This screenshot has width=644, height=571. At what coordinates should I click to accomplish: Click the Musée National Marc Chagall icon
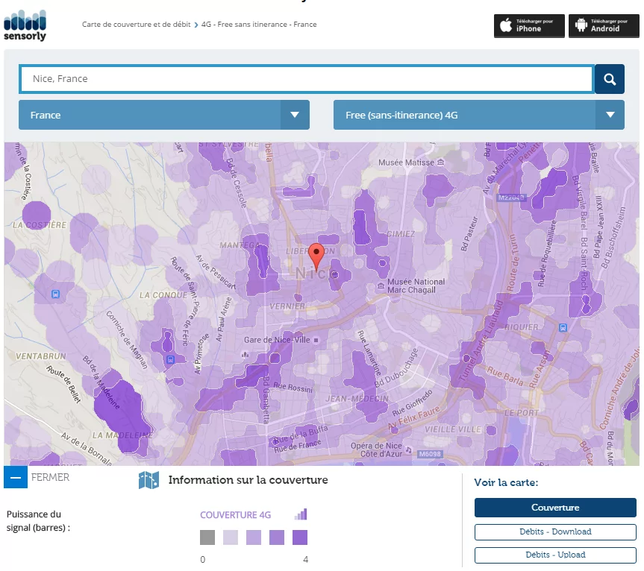(x=378, y=283)
